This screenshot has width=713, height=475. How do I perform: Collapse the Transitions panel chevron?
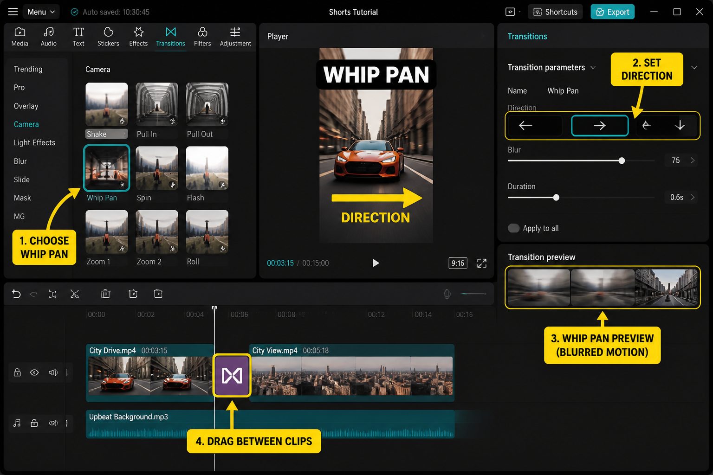(694, 68)
